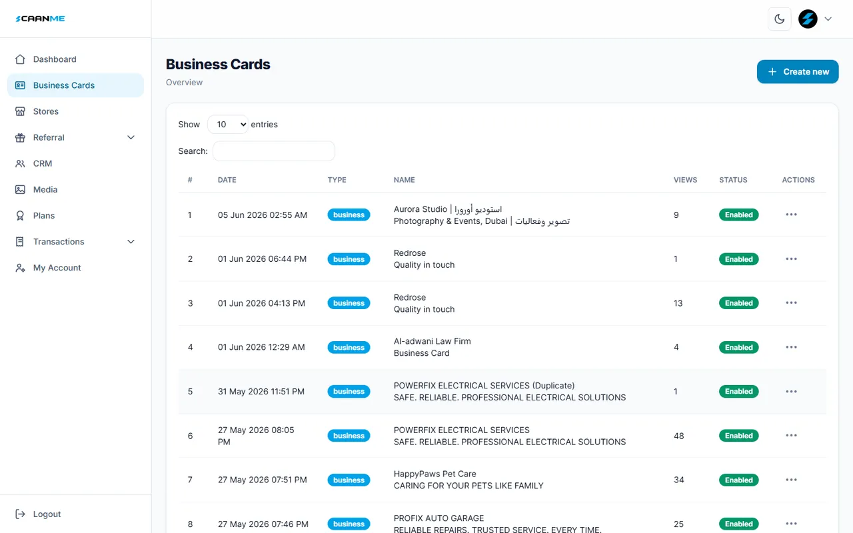The image size is (853, 533).
Task: Click date 05 Jun 2026 02:55 AM
Action: (263, 215)
